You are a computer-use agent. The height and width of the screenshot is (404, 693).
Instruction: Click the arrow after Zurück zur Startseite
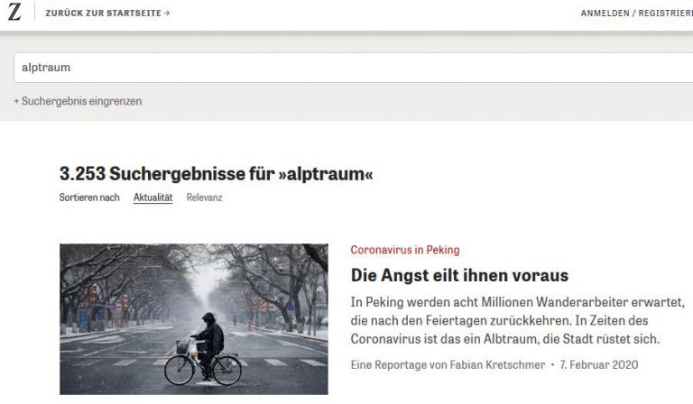click(x=167, y=14)
